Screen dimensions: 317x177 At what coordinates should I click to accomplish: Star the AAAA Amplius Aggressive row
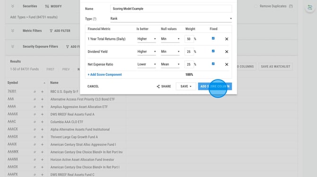[x=35, y=107]
